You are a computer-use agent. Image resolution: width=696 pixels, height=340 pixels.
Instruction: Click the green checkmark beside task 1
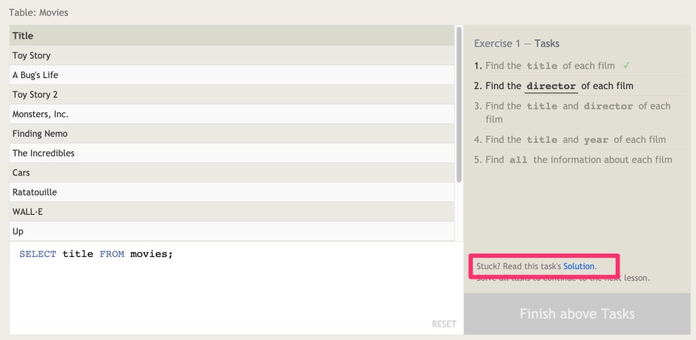point(626,66)
